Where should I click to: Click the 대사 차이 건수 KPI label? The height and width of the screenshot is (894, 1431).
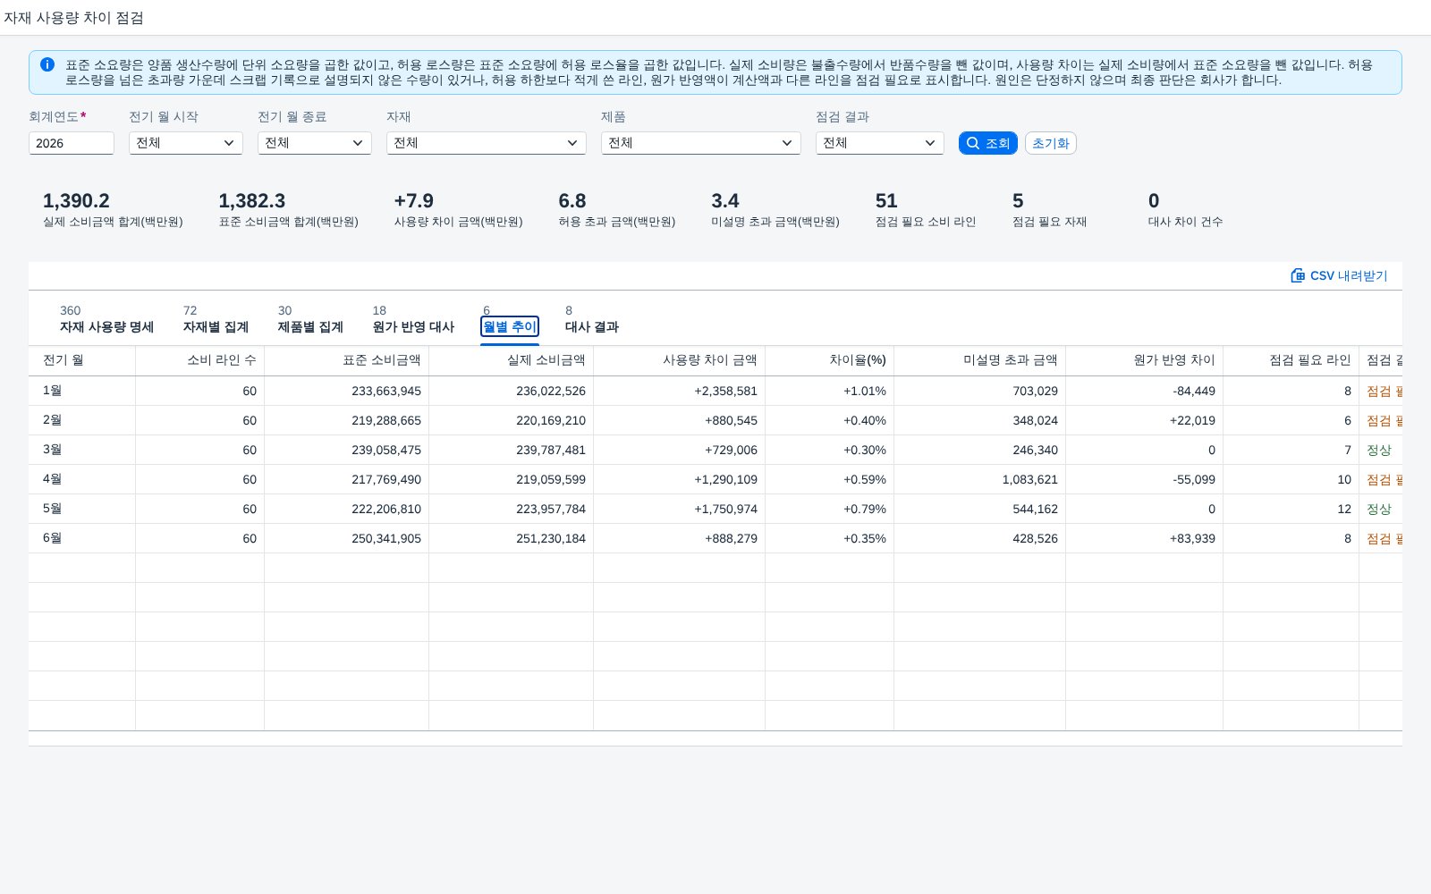1185,222
